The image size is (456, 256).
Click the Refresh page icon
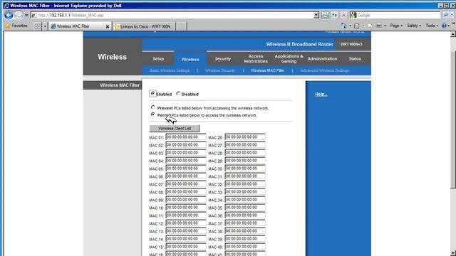coord(334,15)
